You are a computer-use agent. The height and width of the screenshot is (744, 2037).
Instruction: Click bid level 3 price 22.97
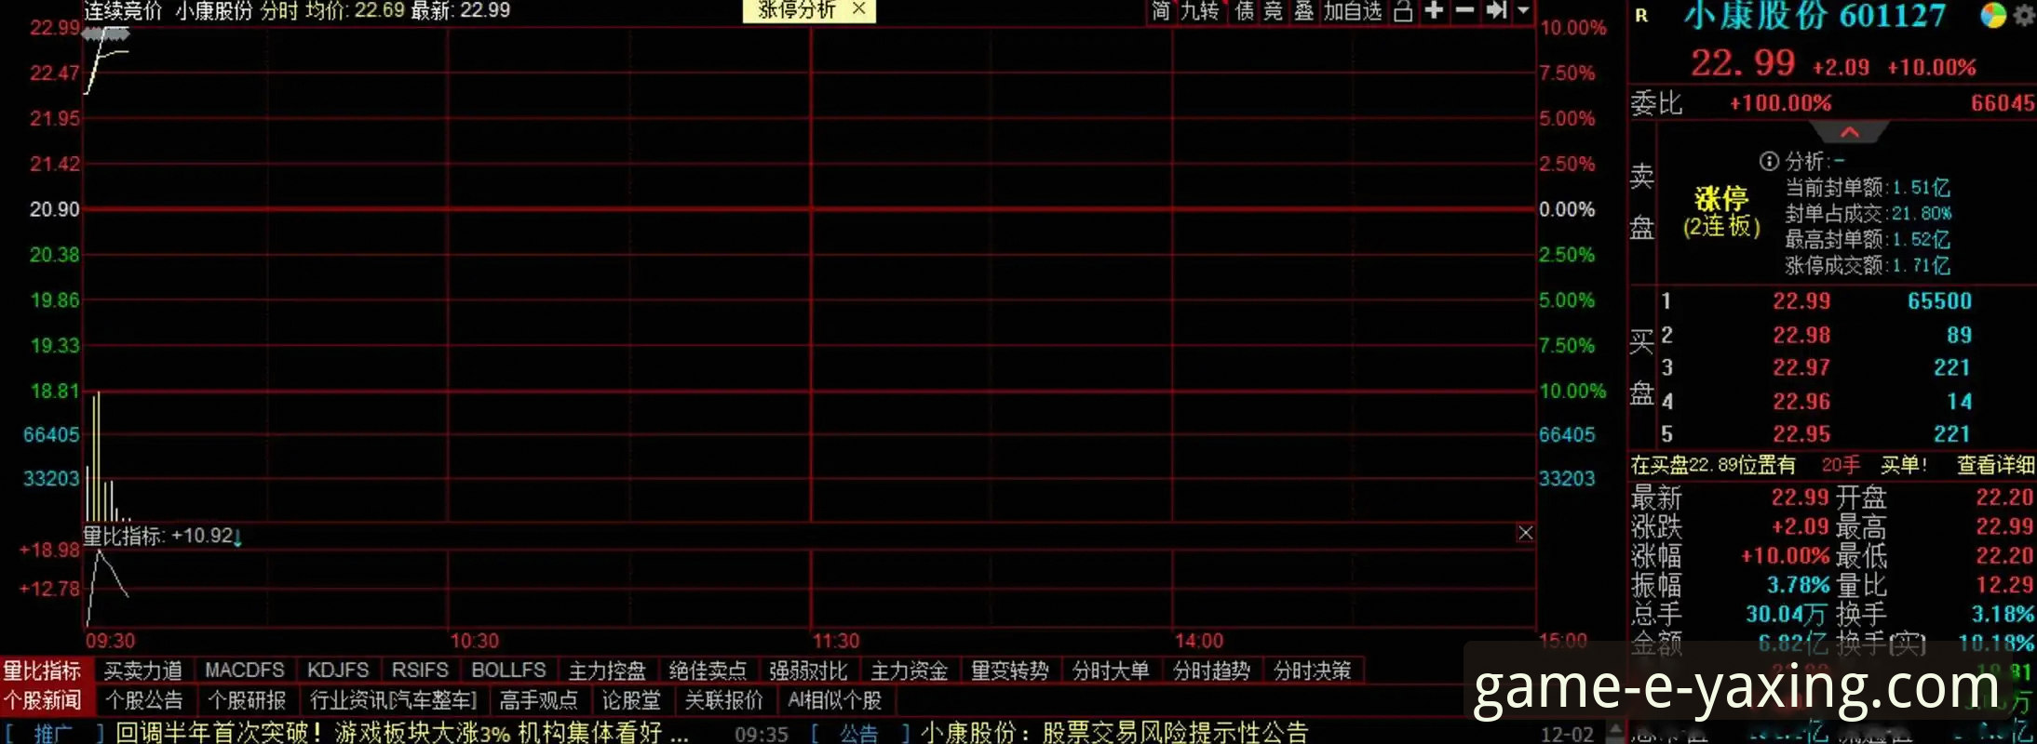[1801, 368]
